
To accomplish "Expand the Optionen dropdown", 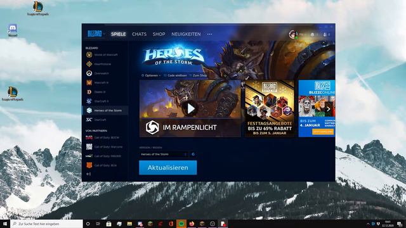I will tap(151, 75).
